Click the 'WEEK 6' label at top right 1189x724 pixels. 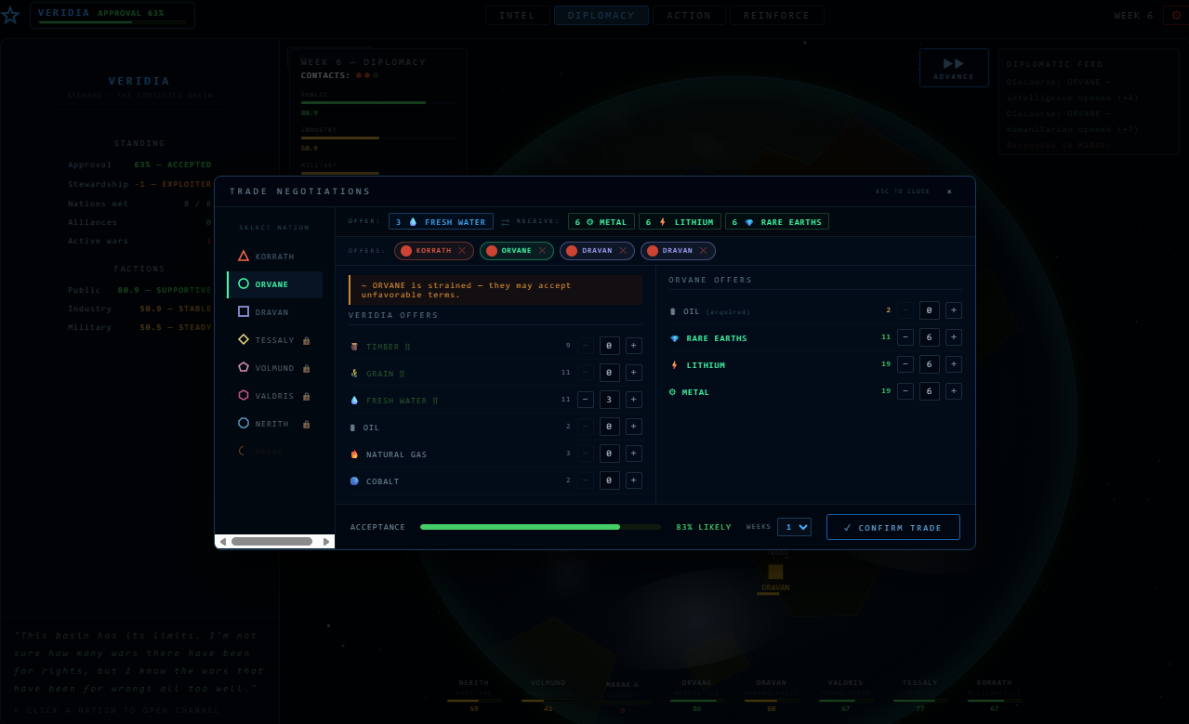point(1134,16)
